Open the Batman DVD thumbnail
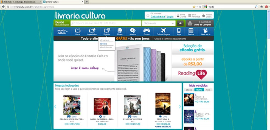Image resolution: width=270 pixels, height=130 pixels. (189, 99)
